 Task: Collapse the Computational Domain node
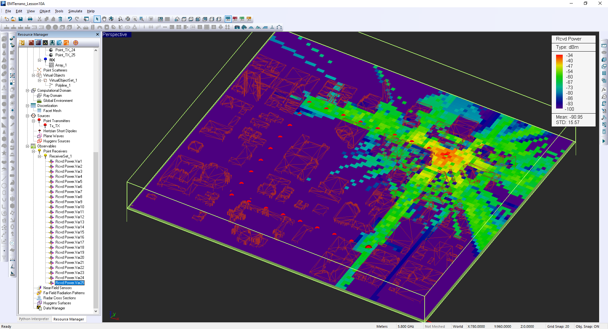click(x=28, y=90)
